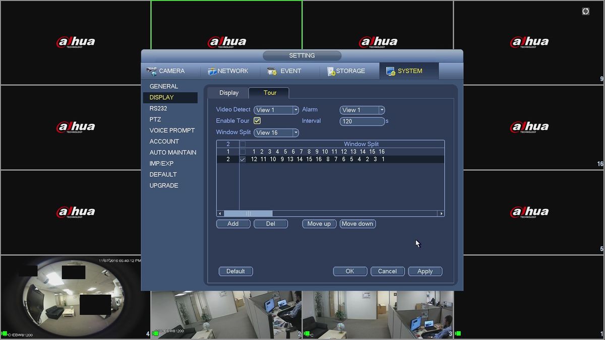
Task: Open the NETWORK settings tab
Action: coord(228,71)
